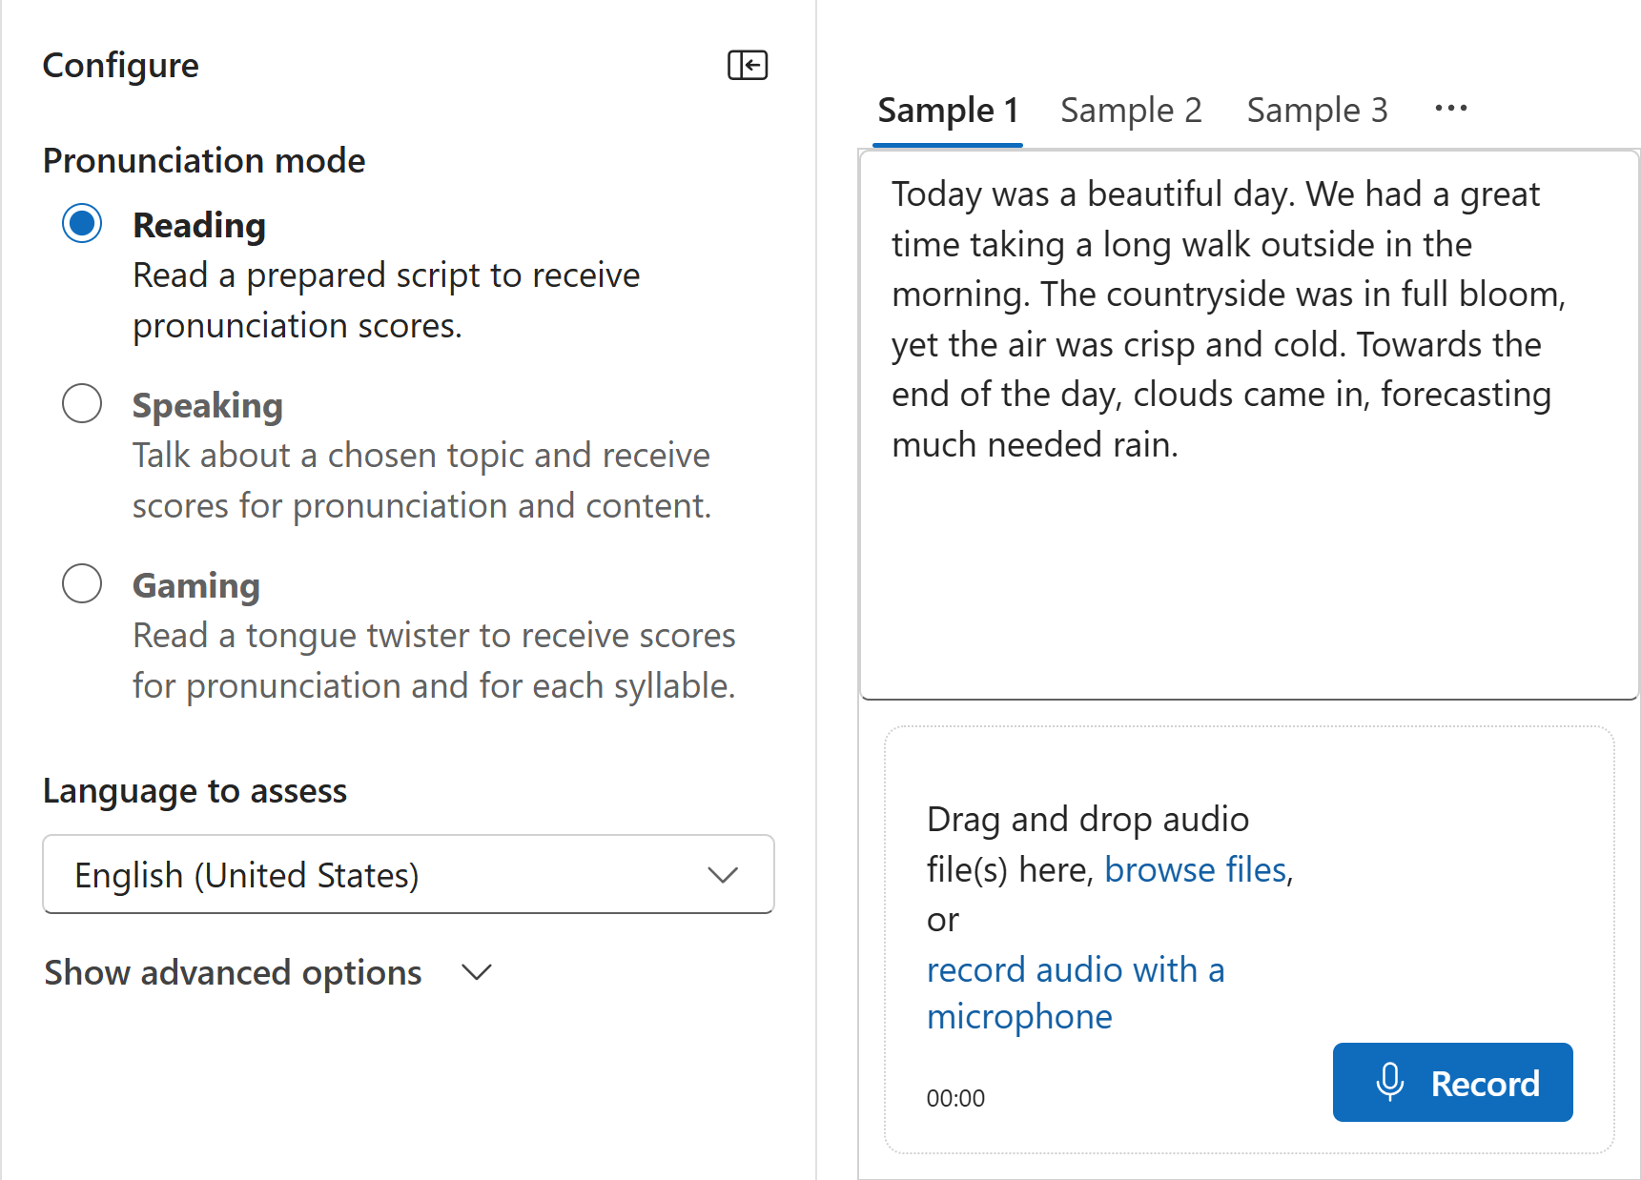Click the 00:00 recording timer
This screenshot has height=1180, width=1641.
click(x=957, y=1097)
